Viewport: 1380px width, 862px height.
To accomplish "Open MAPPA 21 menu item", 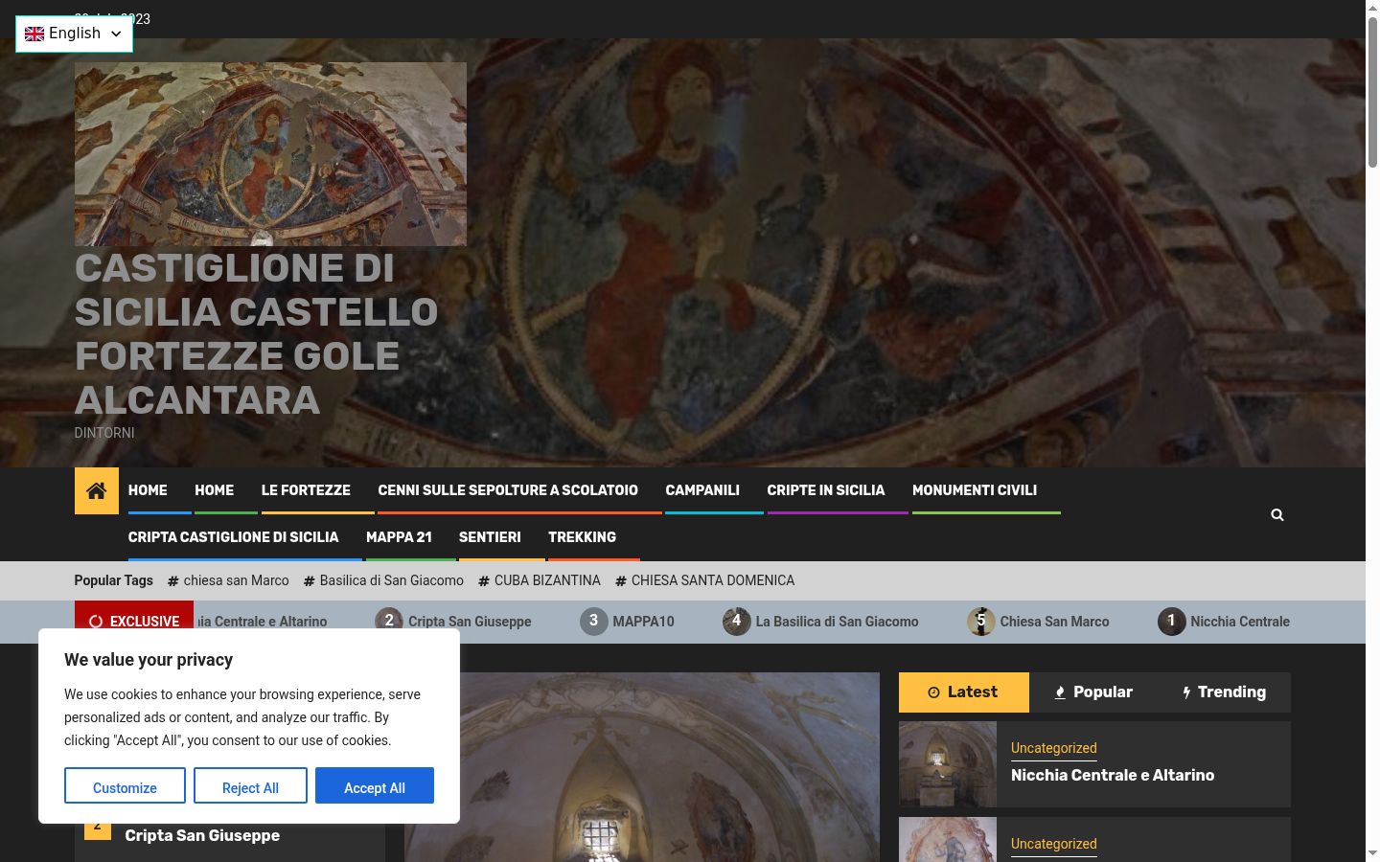I will click(x=399, y=537).
